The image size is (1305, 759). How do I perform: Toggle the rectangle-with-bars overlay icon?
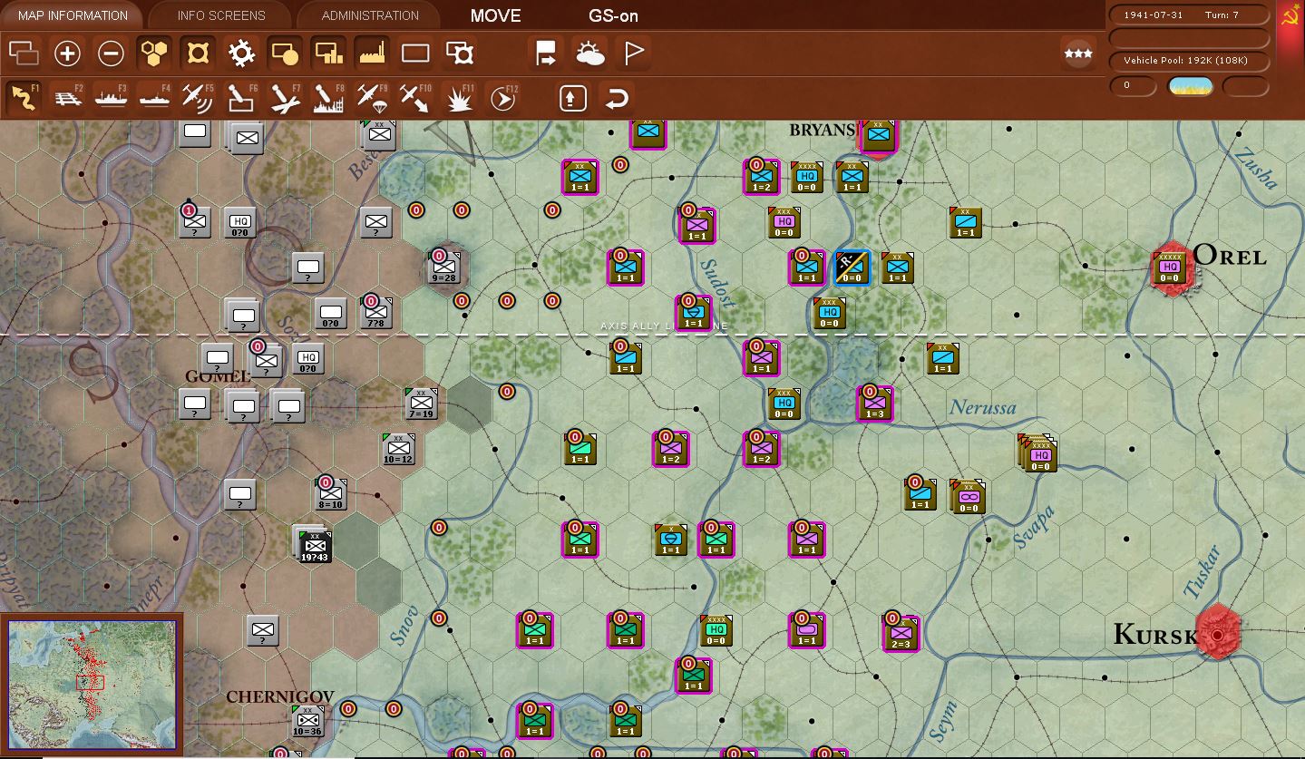(328, 54)
